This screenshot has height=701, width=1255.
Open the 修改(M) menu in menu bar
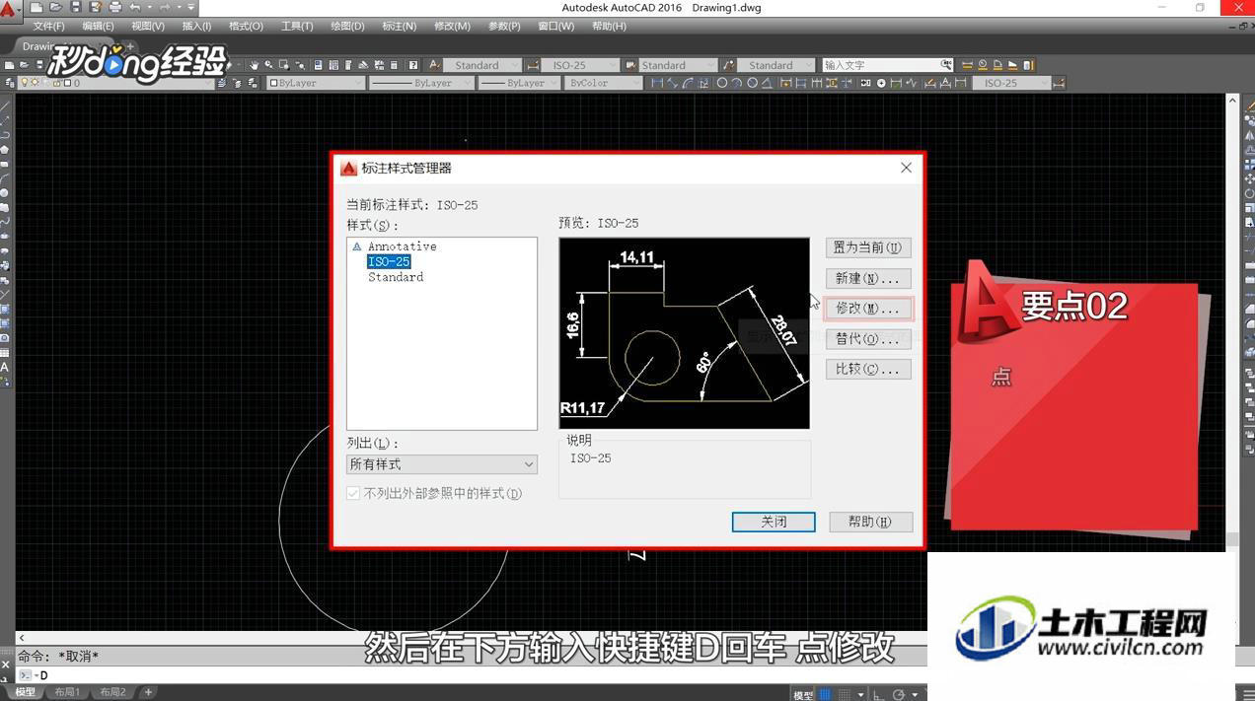pos(452,26)
